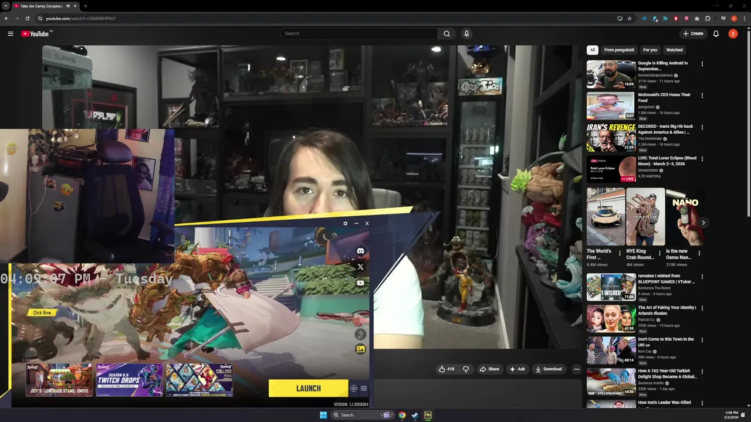Open options for Total Lunar Eclipse live
This screenshot has height=422, width=751.
[x=702, y=159]
